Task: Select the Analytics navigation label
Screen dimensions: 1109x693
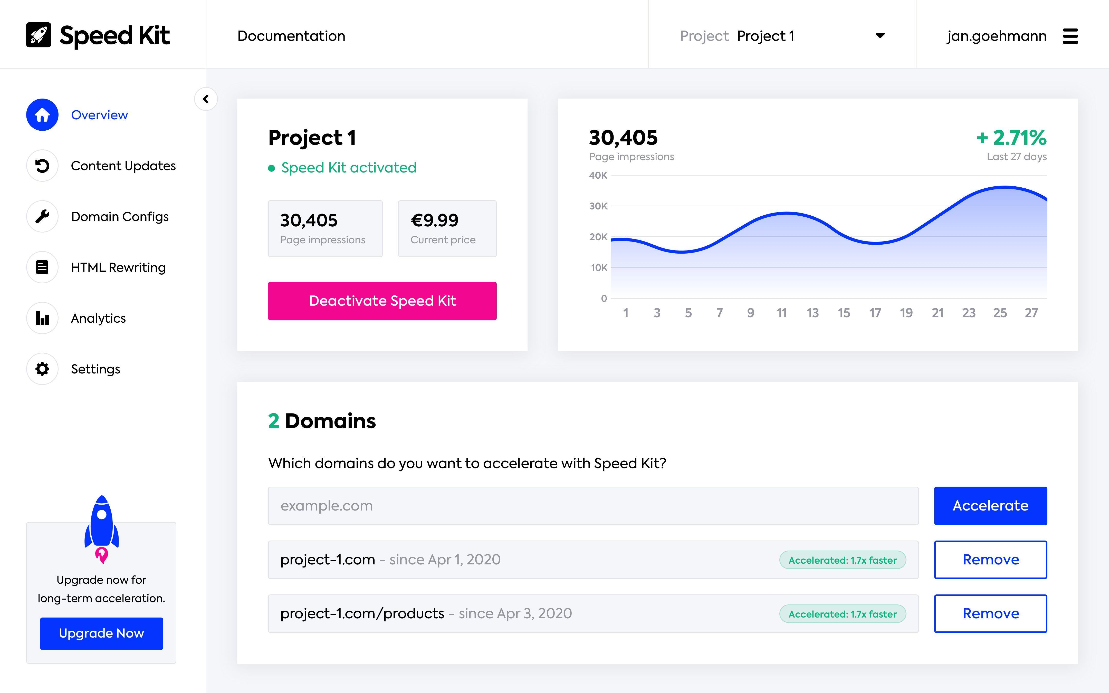Action: pos(98,318)
